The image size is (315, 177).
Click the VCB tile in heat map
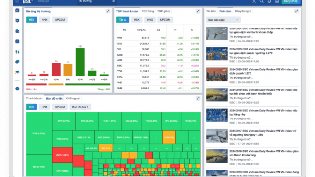(39, 133)
